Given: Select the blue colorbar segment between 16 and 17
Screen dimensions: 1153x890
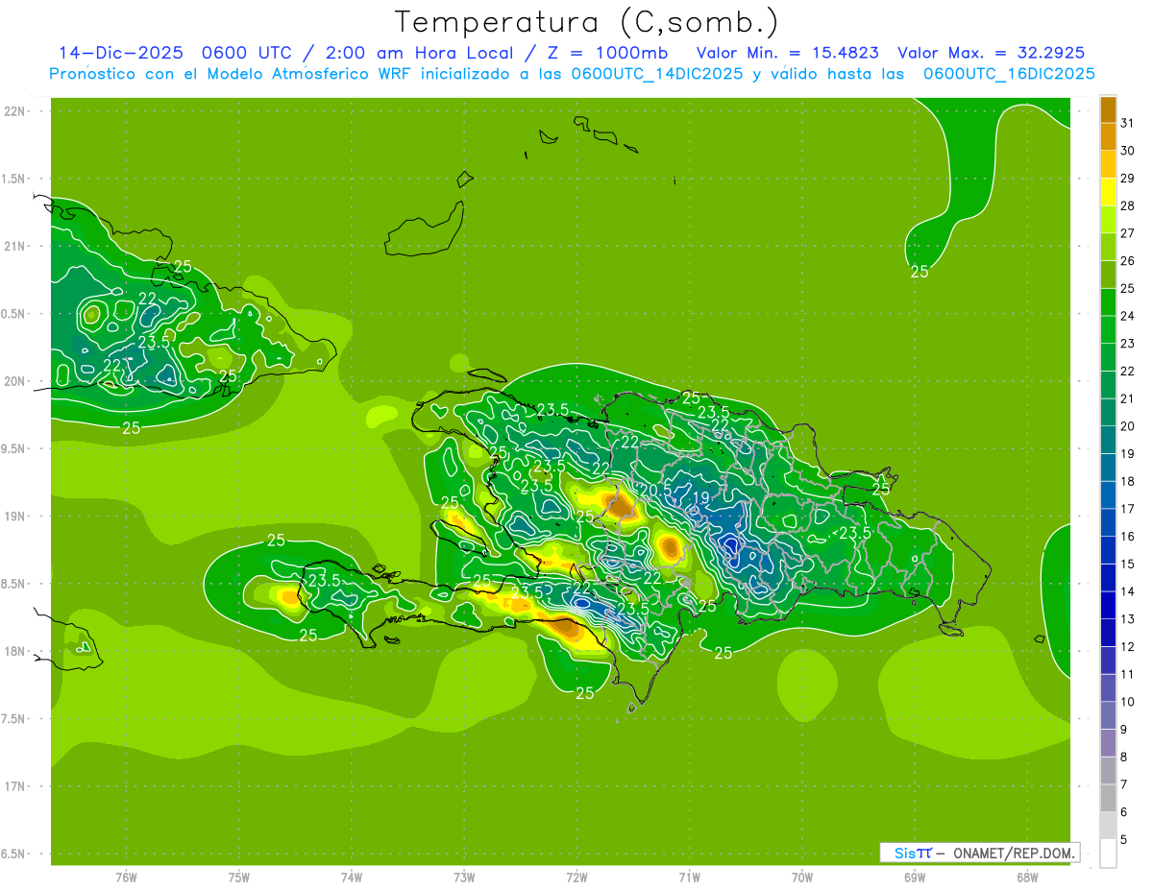Looking at the screenshot, I should click(x=1108, y=523).
